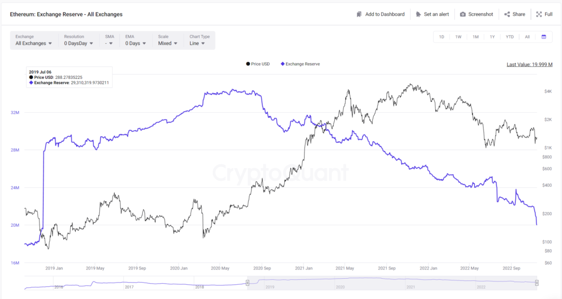Click the Add to Dashboard button label
This screenshot has width=562, height=299.
(385, 14)
